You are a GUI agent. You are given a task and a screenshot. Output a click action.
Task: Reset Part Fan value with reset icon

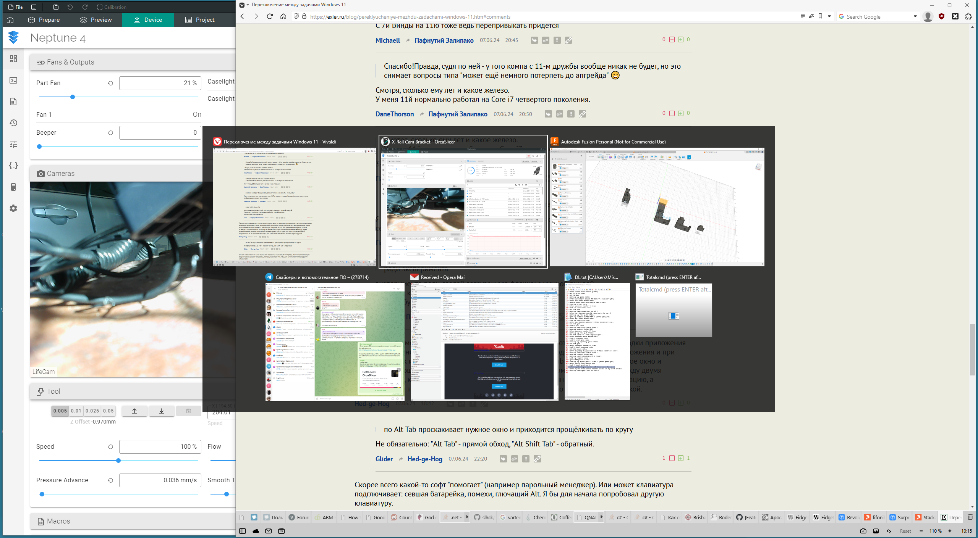110,83
